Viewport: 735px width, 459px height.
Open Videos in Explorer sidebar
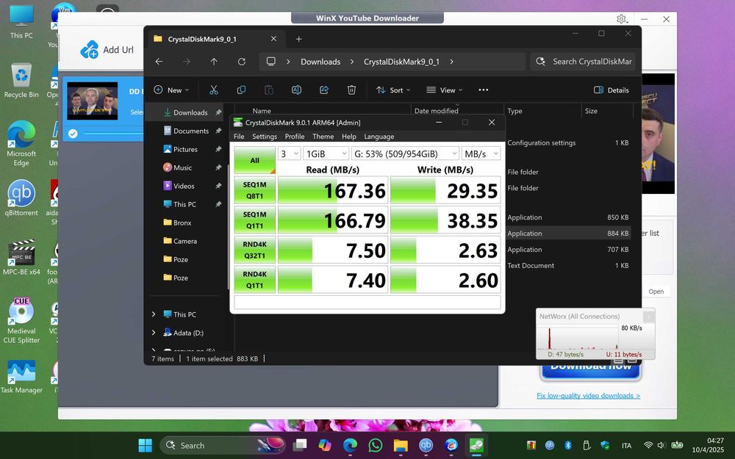[184, 186]
